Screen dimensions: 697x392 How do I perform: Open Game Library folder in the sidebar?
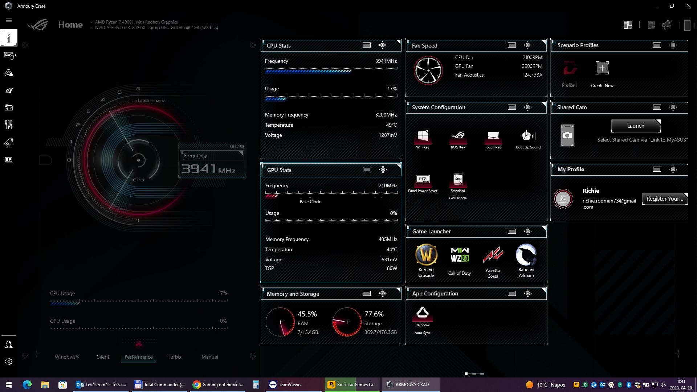tap(9, 107)
